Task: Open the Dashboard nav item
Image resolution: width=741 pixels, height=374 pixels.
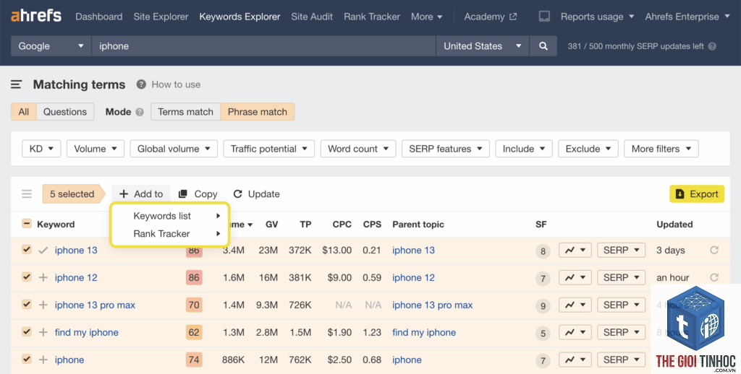Action: point(98,17)
